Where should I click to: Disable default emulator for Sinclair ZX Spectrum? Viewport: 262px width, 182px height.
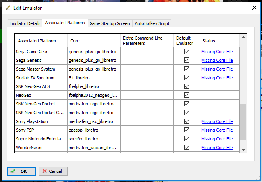[x=187, y=77]
